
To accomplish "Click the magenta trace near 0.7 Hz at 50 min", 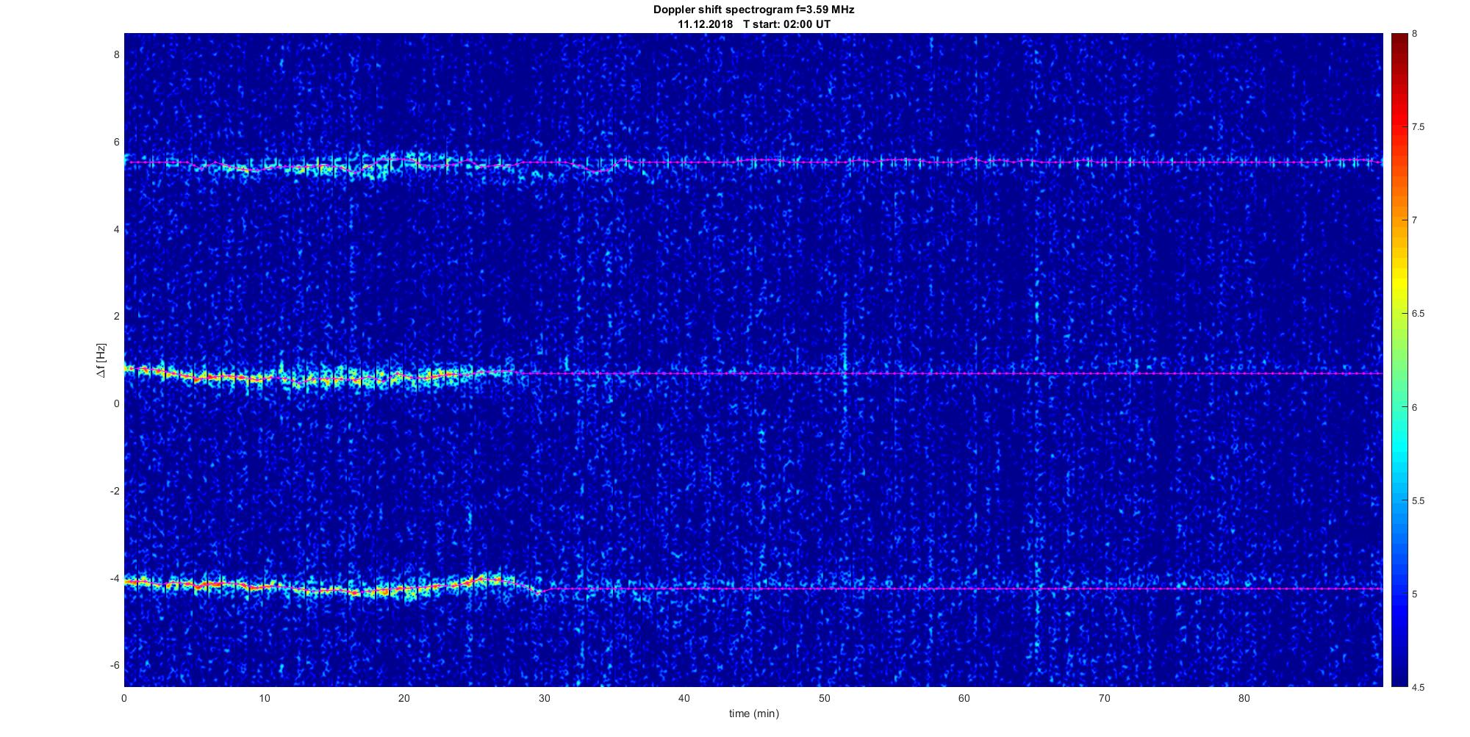I will coord(824,373).
